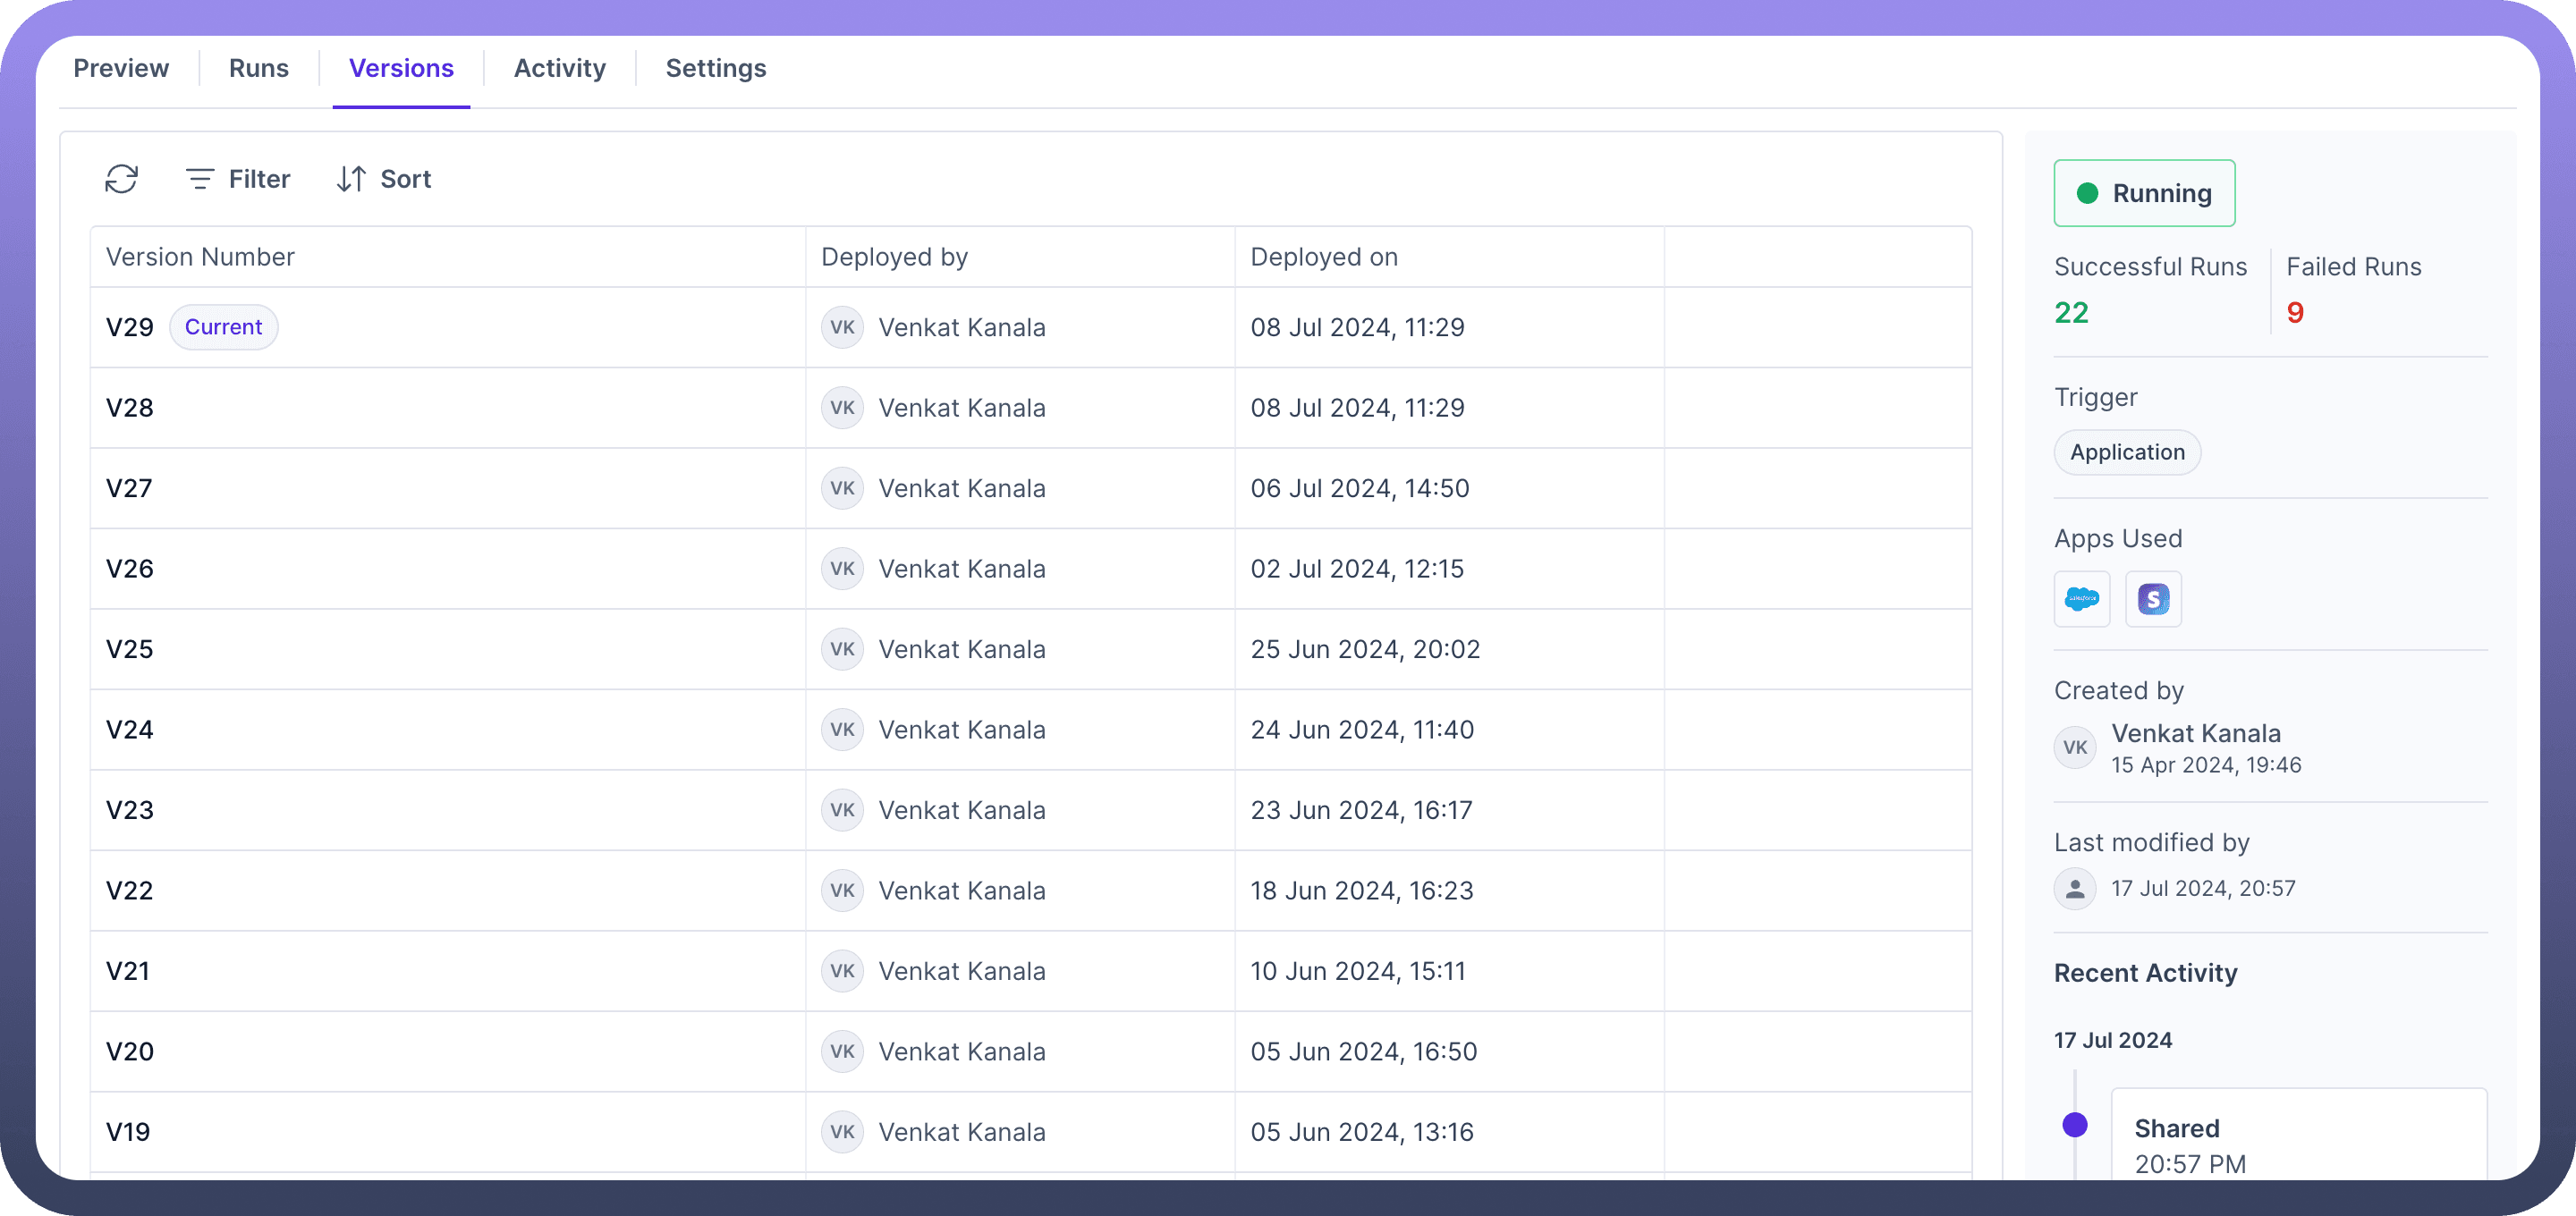
Task: Open the Shared recent activity card
Action: point(2298,1140)
